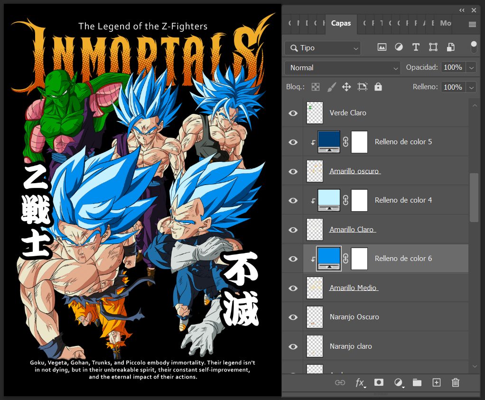This screenshot has width=485, height=400.
Task: Hide the Naranjo claro layer
Action: [293, 346]
